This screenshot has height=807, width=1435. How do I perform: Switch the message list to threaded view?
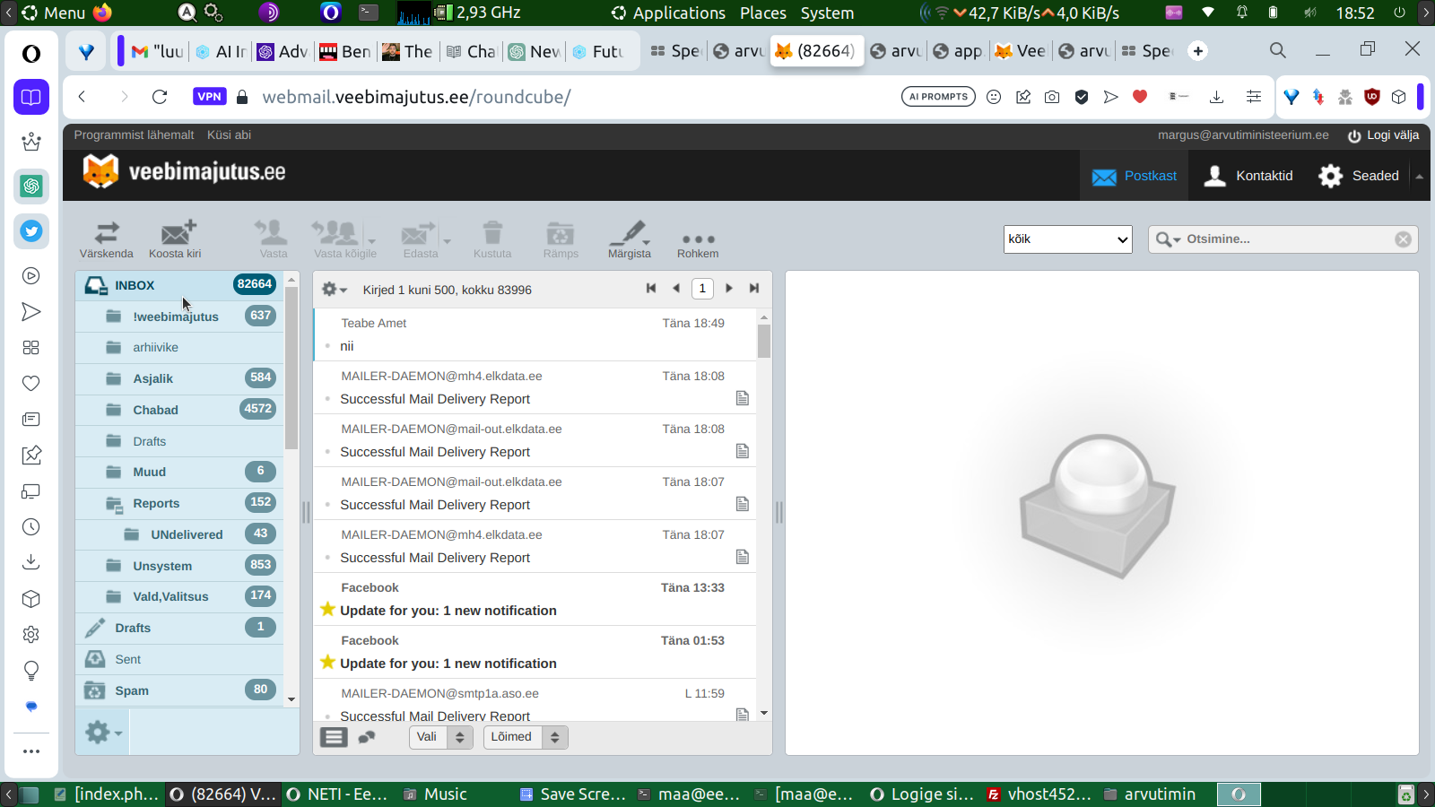tap(366, 737)
